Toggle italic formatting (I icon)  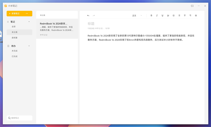point(157,15)
